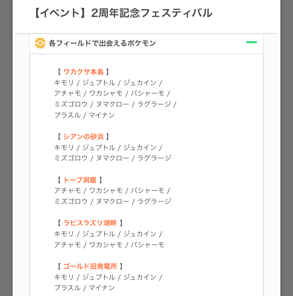The image size is (293, 296).
Task: Click ジュプトル under ラピスラズリ湖畔
Action: pos(98,234)
